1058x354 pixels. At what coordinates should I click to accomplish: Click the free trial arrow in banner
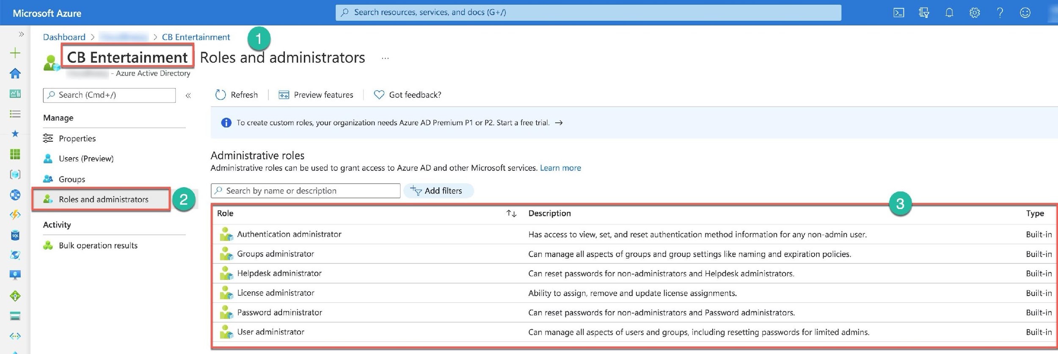pyautogui.click(x=559, y=123)
